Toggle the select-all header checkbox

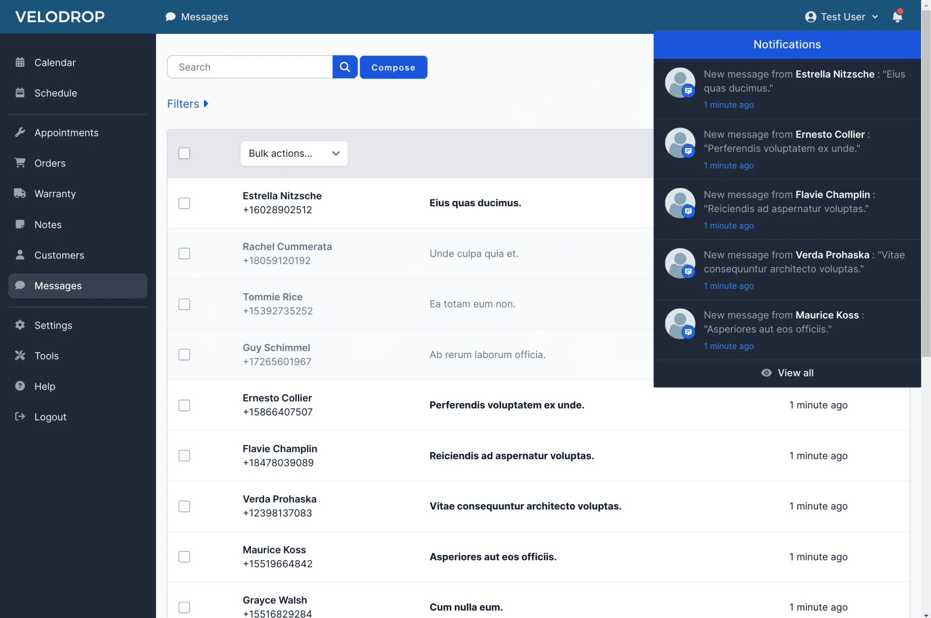pyautogui.click(x=184, y=154)
